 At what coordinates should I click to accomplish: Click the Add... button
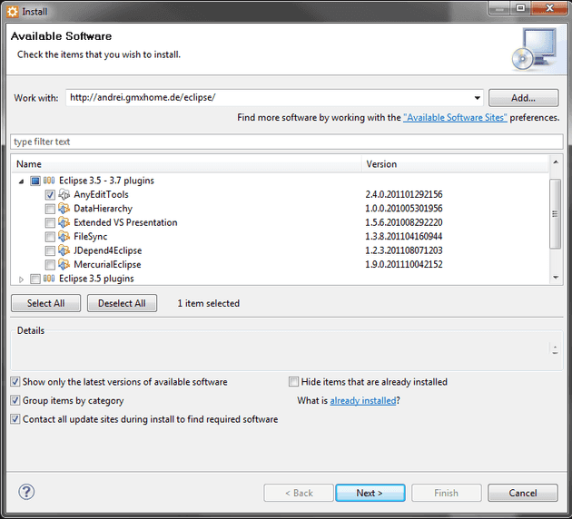coord(523,98)
